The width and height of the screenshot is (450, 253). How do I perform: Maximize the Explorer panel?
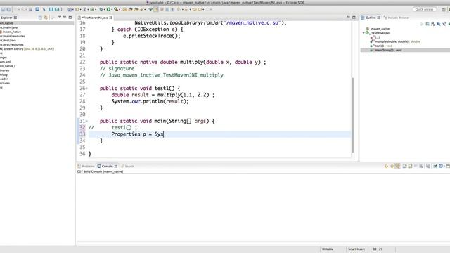pyautogui.click(x=70, y=18)
